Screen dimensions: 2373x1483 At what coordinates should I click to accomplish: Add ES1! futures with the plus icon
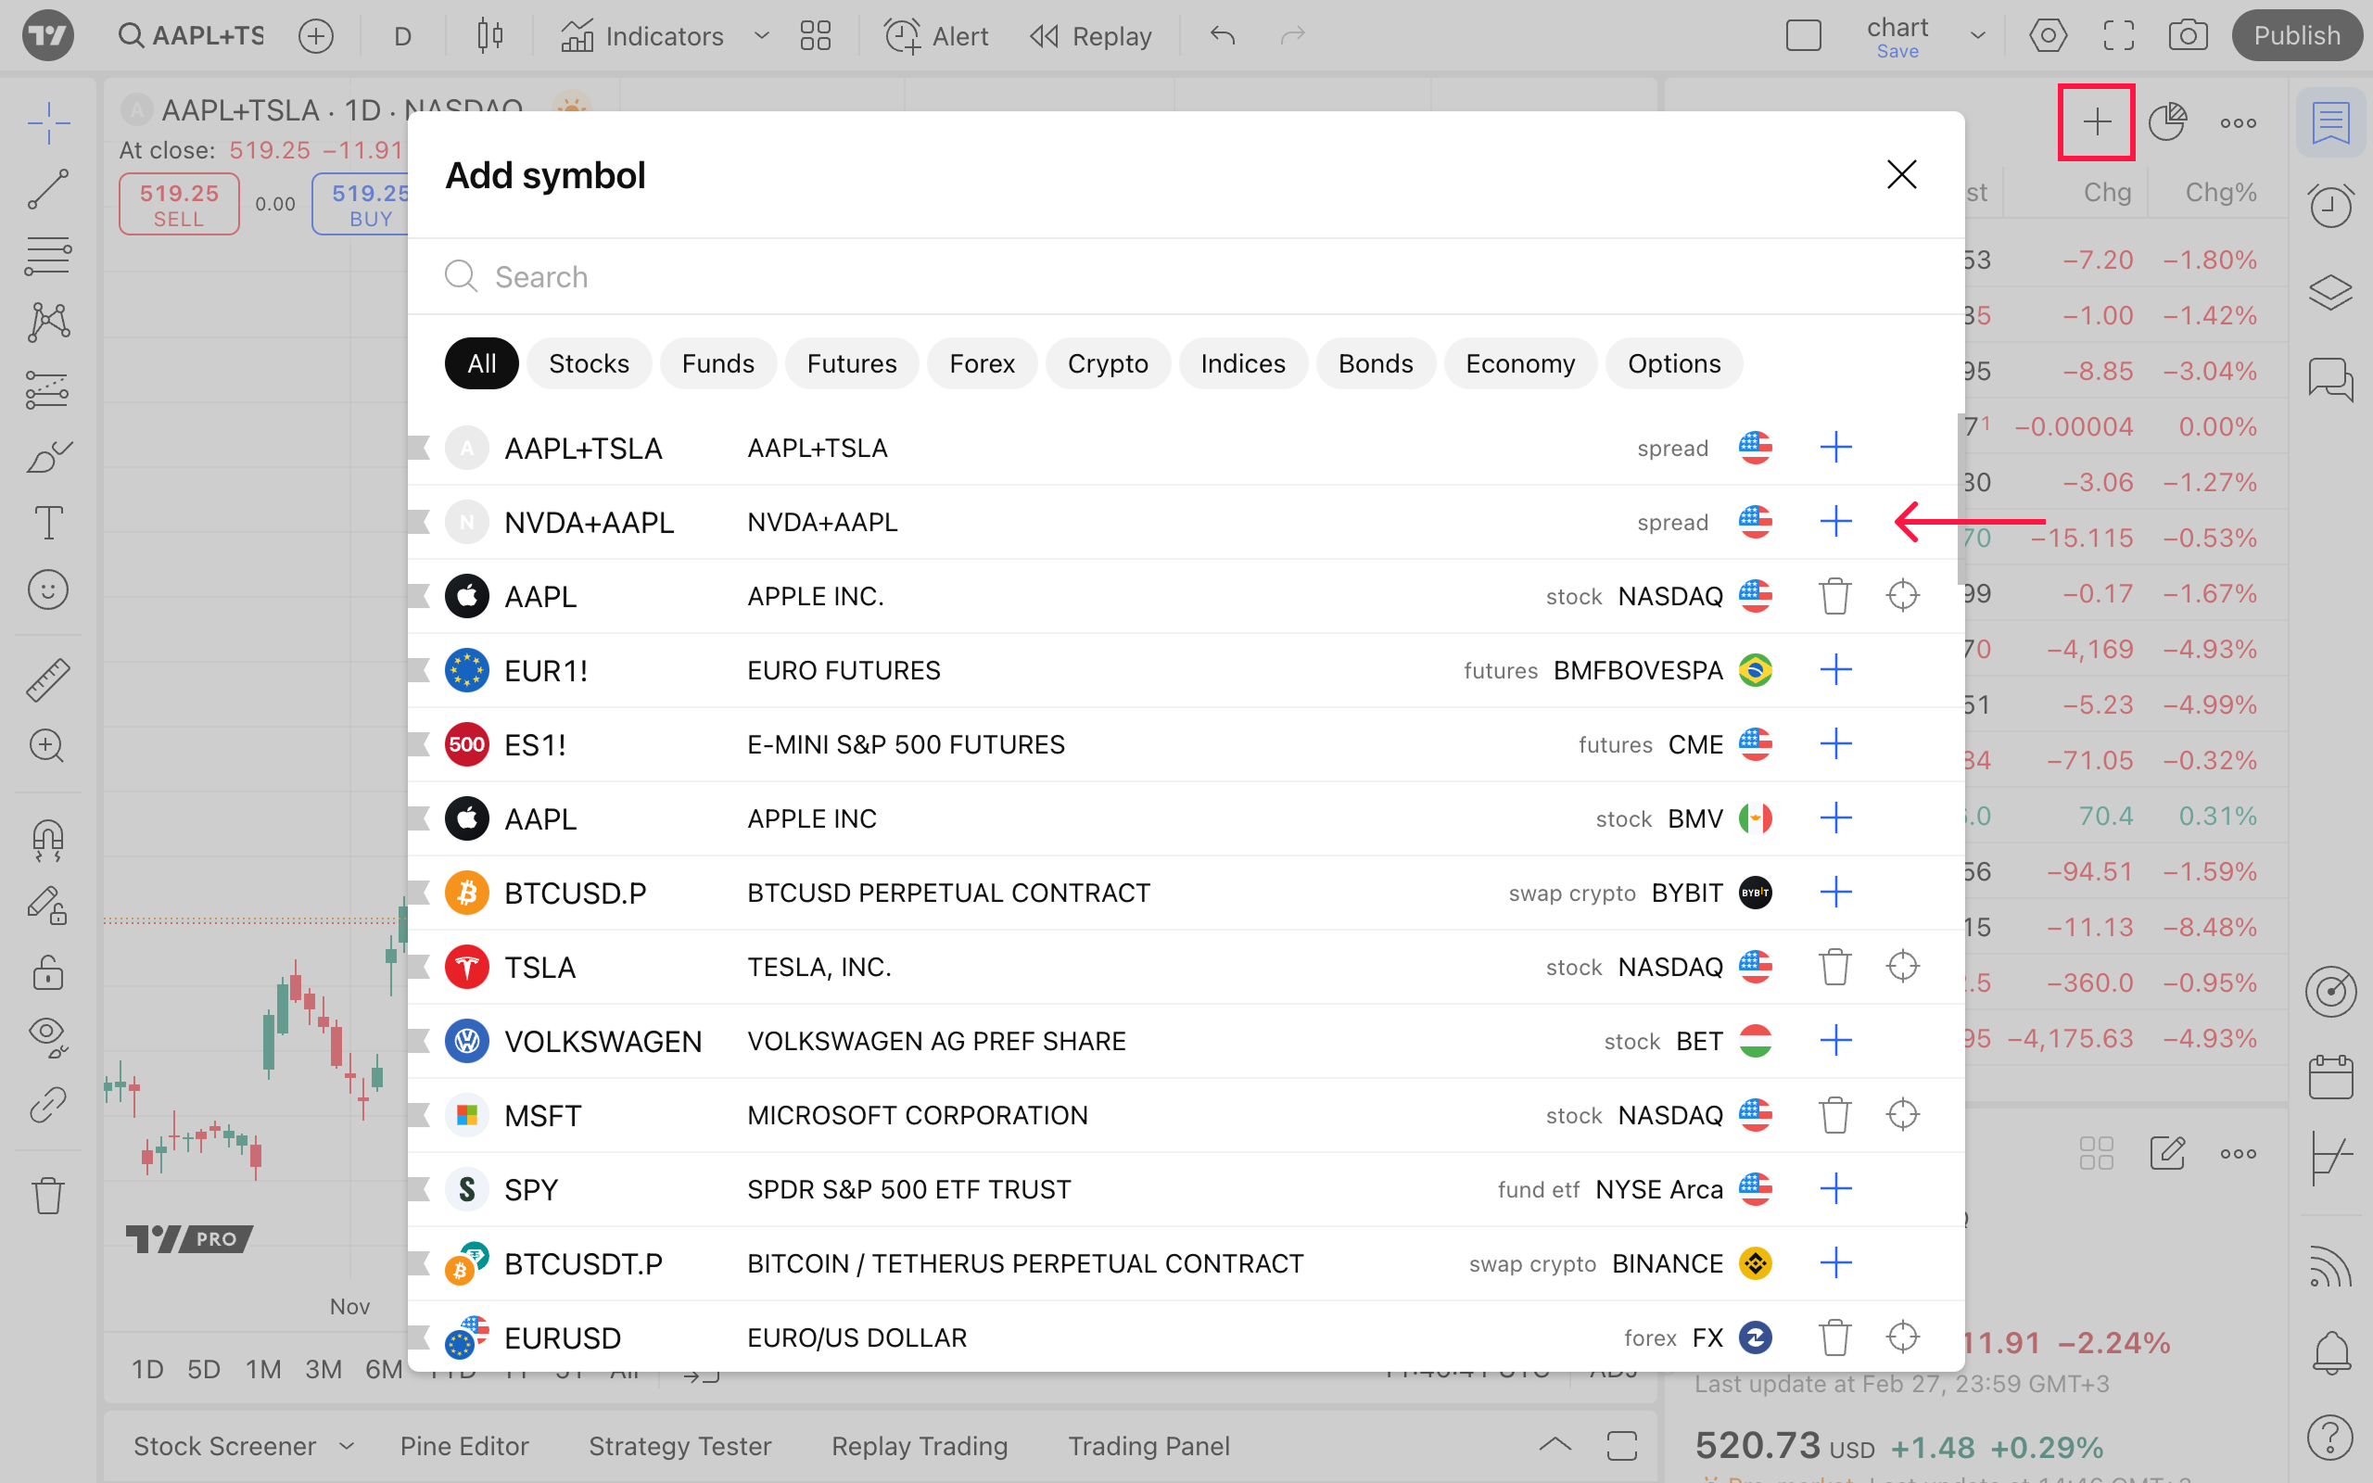[1834, 744]
